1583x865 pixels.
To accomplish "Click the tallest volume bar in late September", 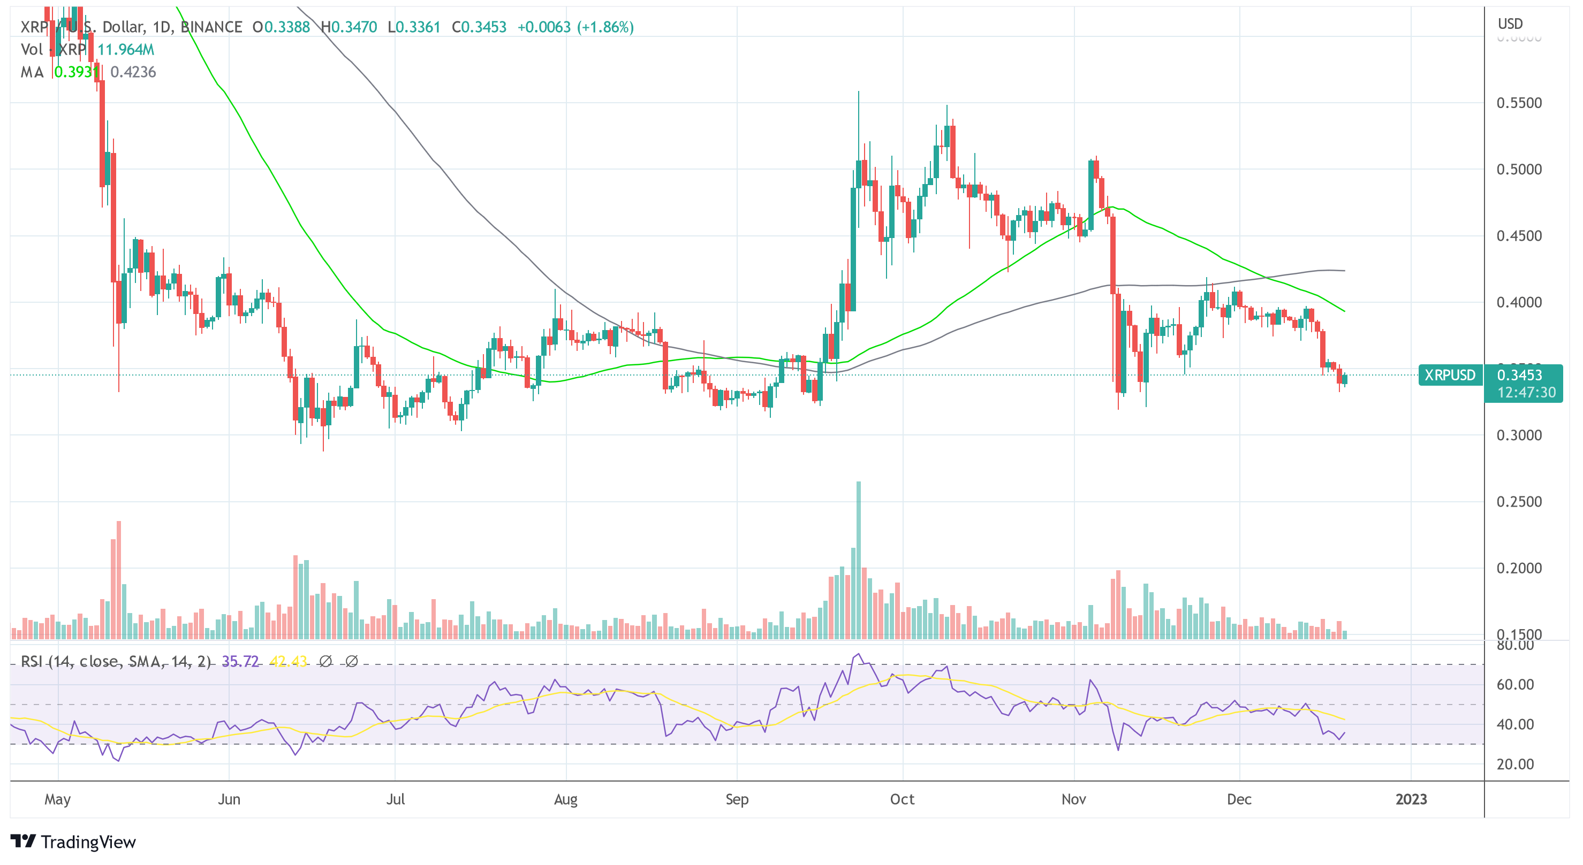I will tap(859, 561).
